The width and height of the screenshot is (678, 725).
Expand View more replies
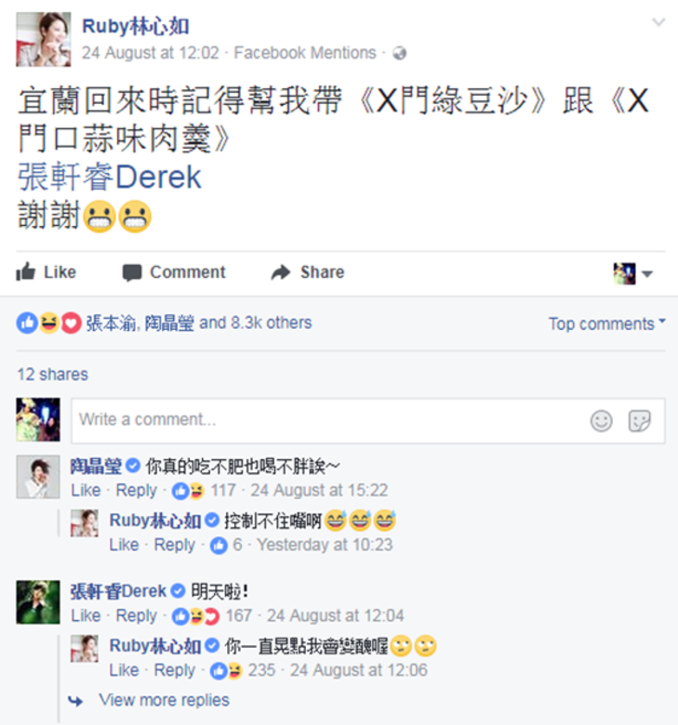tap(164, 700)
